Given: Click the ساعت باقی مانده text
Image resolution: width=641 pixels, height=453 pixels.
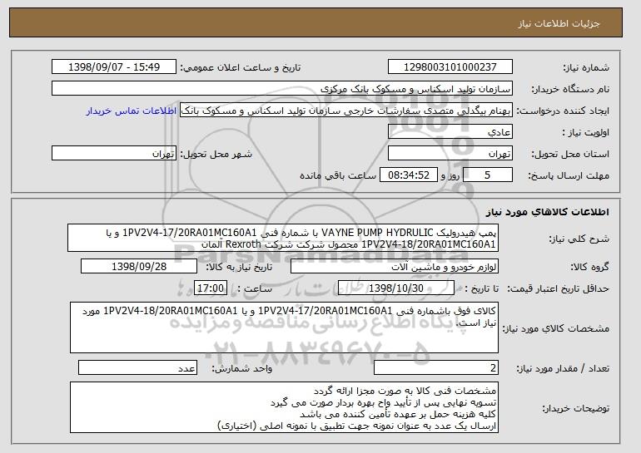Looking at the screenshot, I should coord(338,175).
